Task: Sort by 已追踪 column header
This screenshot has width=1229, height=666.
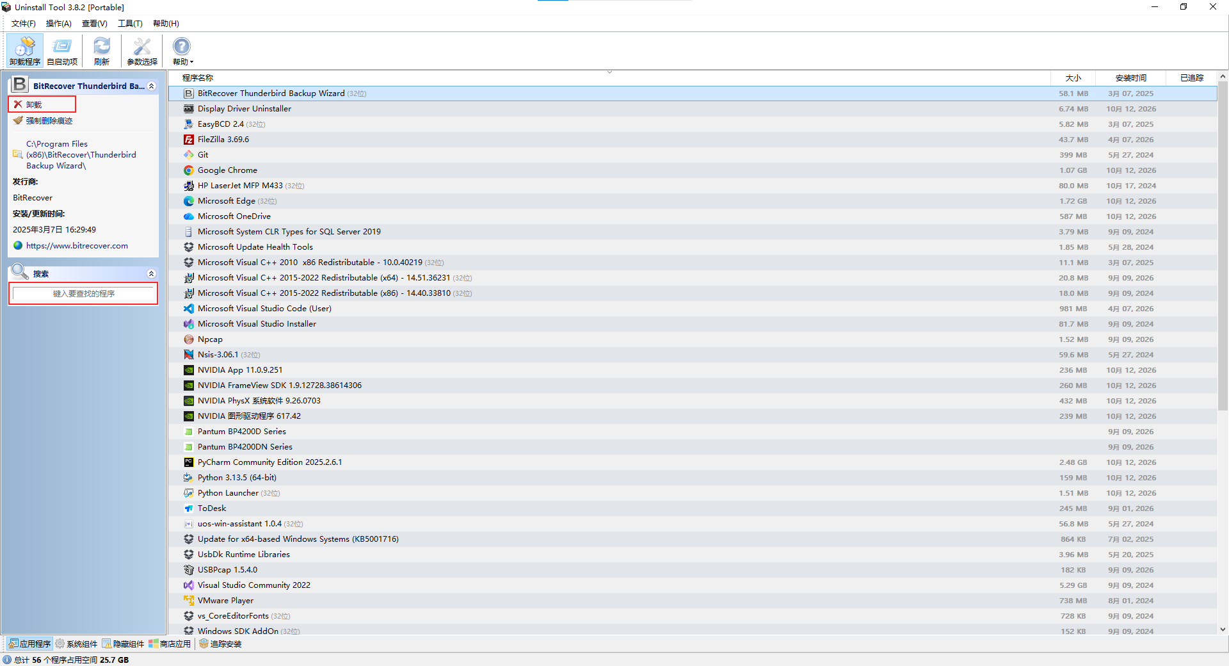Action: (x=1192, y=78)
